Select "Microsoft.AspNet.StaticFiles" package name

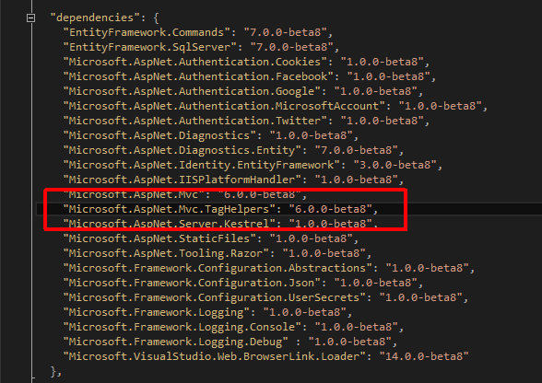pos(159,238)
